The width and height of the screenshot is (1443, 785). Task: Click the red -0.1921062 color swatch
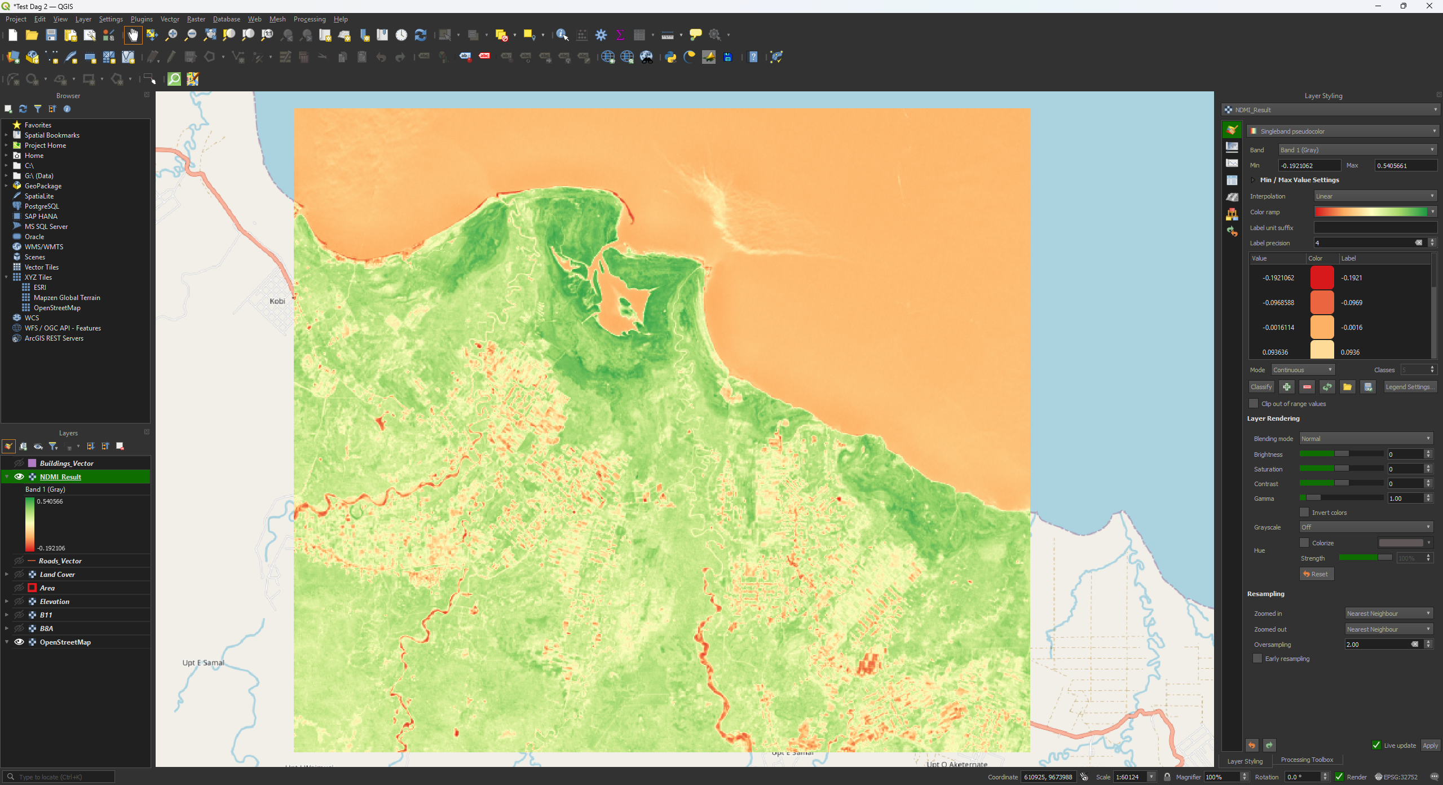[1322, 278]
